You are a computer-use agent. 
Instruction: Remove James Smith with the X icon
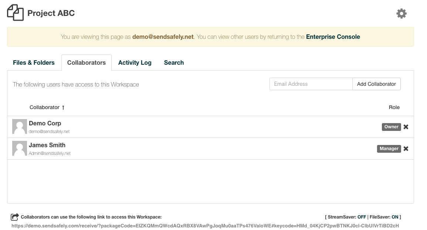tap(406, 149)
